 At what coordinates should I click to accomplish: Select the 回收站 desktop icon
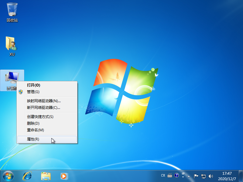click(x=12, y=12)
